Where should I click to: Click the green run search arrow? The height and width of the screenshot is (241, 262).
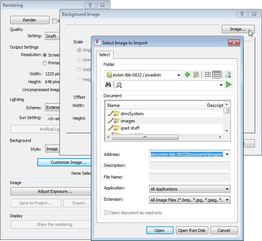[x=229, y=85]
